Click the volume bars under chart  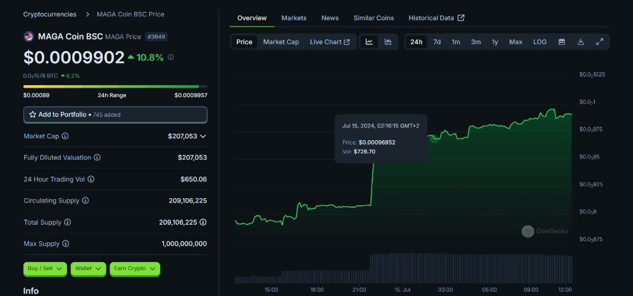coord(403,268)
